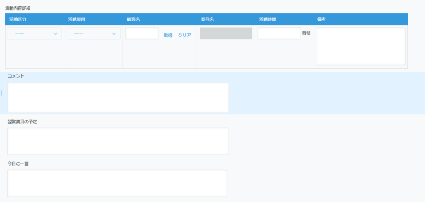Screen dimensions: 425x202
Task: Click the 案件名 column header
Action: click(x=207, y=19)
